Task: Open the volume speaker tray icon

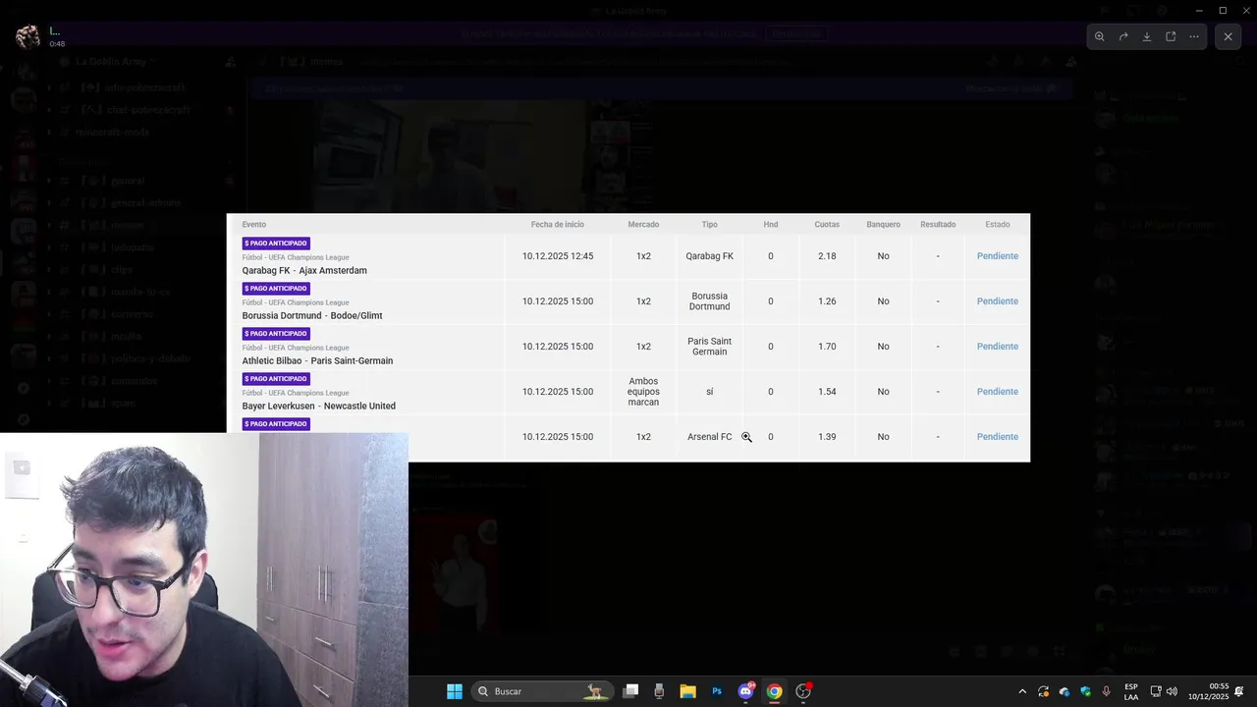Action: (x=1172, y=691)
